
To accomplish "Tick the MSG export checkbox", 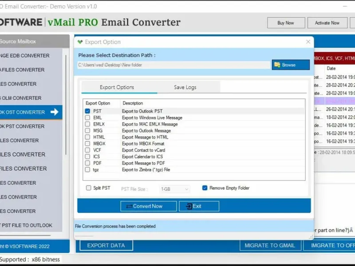I will point(87,130).
